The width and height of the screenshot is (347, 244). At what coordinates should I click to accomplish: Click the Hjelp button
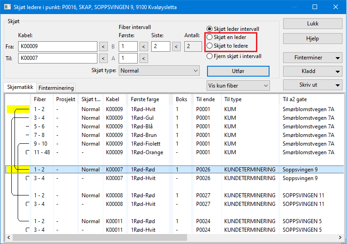(313, 39)
